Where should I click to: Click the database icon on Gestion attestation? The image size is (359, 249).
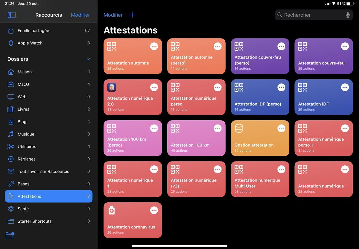click(239, 128)
